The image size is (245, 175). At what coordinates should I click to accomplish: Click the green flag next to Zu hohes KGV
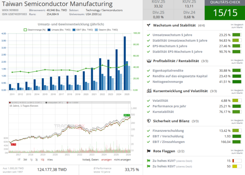click(149, 166)
